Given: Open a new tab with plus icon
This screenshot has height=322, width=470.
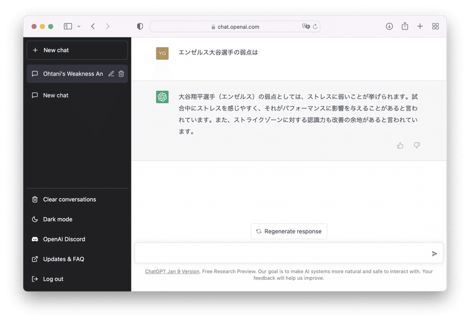Looking at the screenshot, I should pyautogui.click(x=420, y=26).
